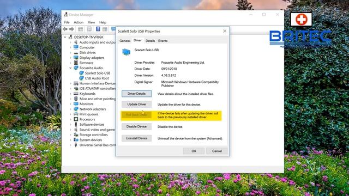Viewport: 349px width, 196px height.
Task: Expand the Audio inputs and outputs node
Action: [70, 42]
